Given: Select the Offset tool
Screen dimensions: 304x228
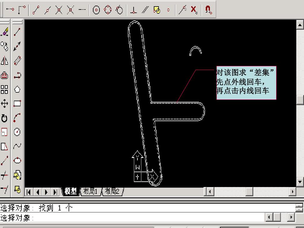Looking at the screenshot, I should point(4,75).
